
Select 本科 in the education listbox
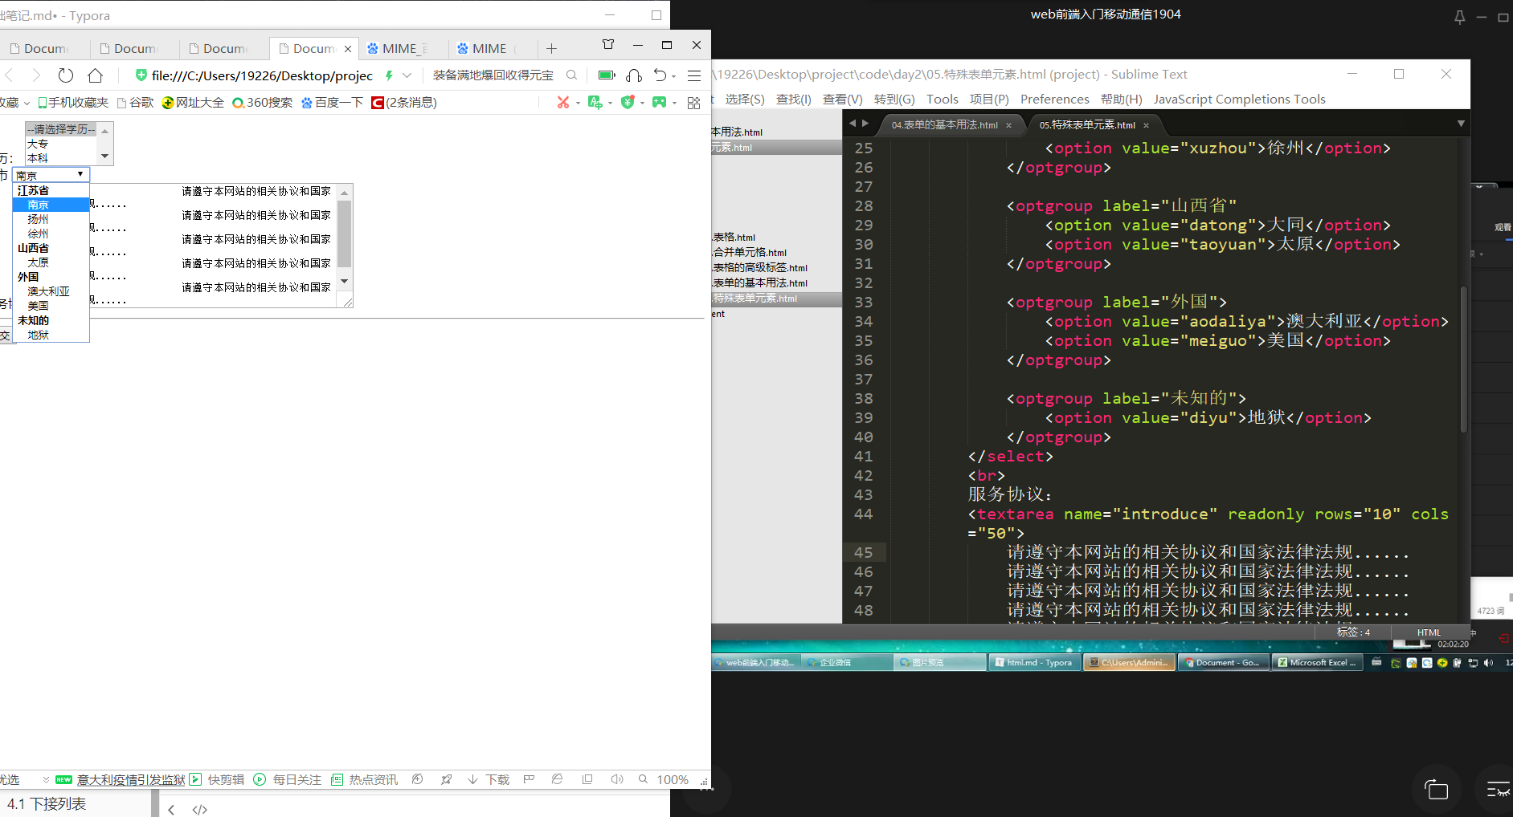pos(38,158)
